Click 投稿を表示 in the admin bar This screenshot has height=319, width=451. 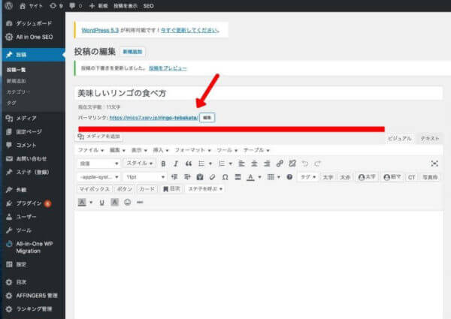126,6
